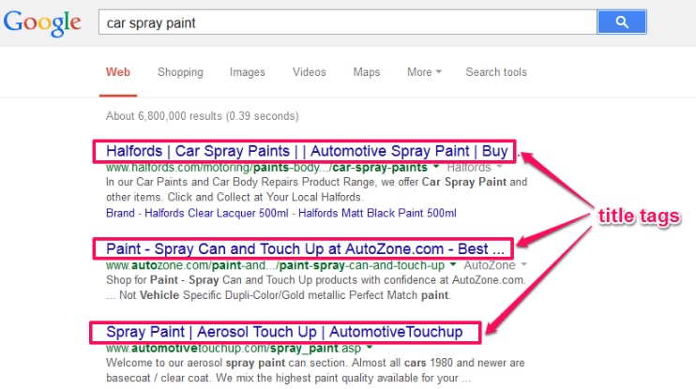Open the gray AutoZone source dropdown
Screen dimensions: 696x389
click(495, 265)
